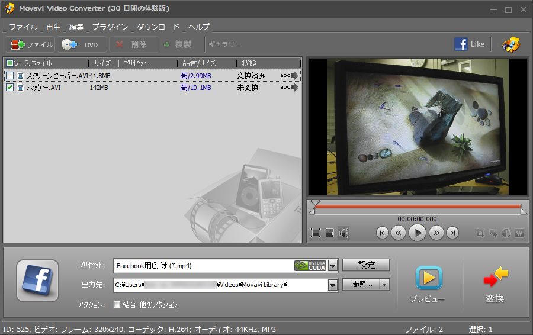
Task: Skip to the end of the video
Action: coord(452,233)
